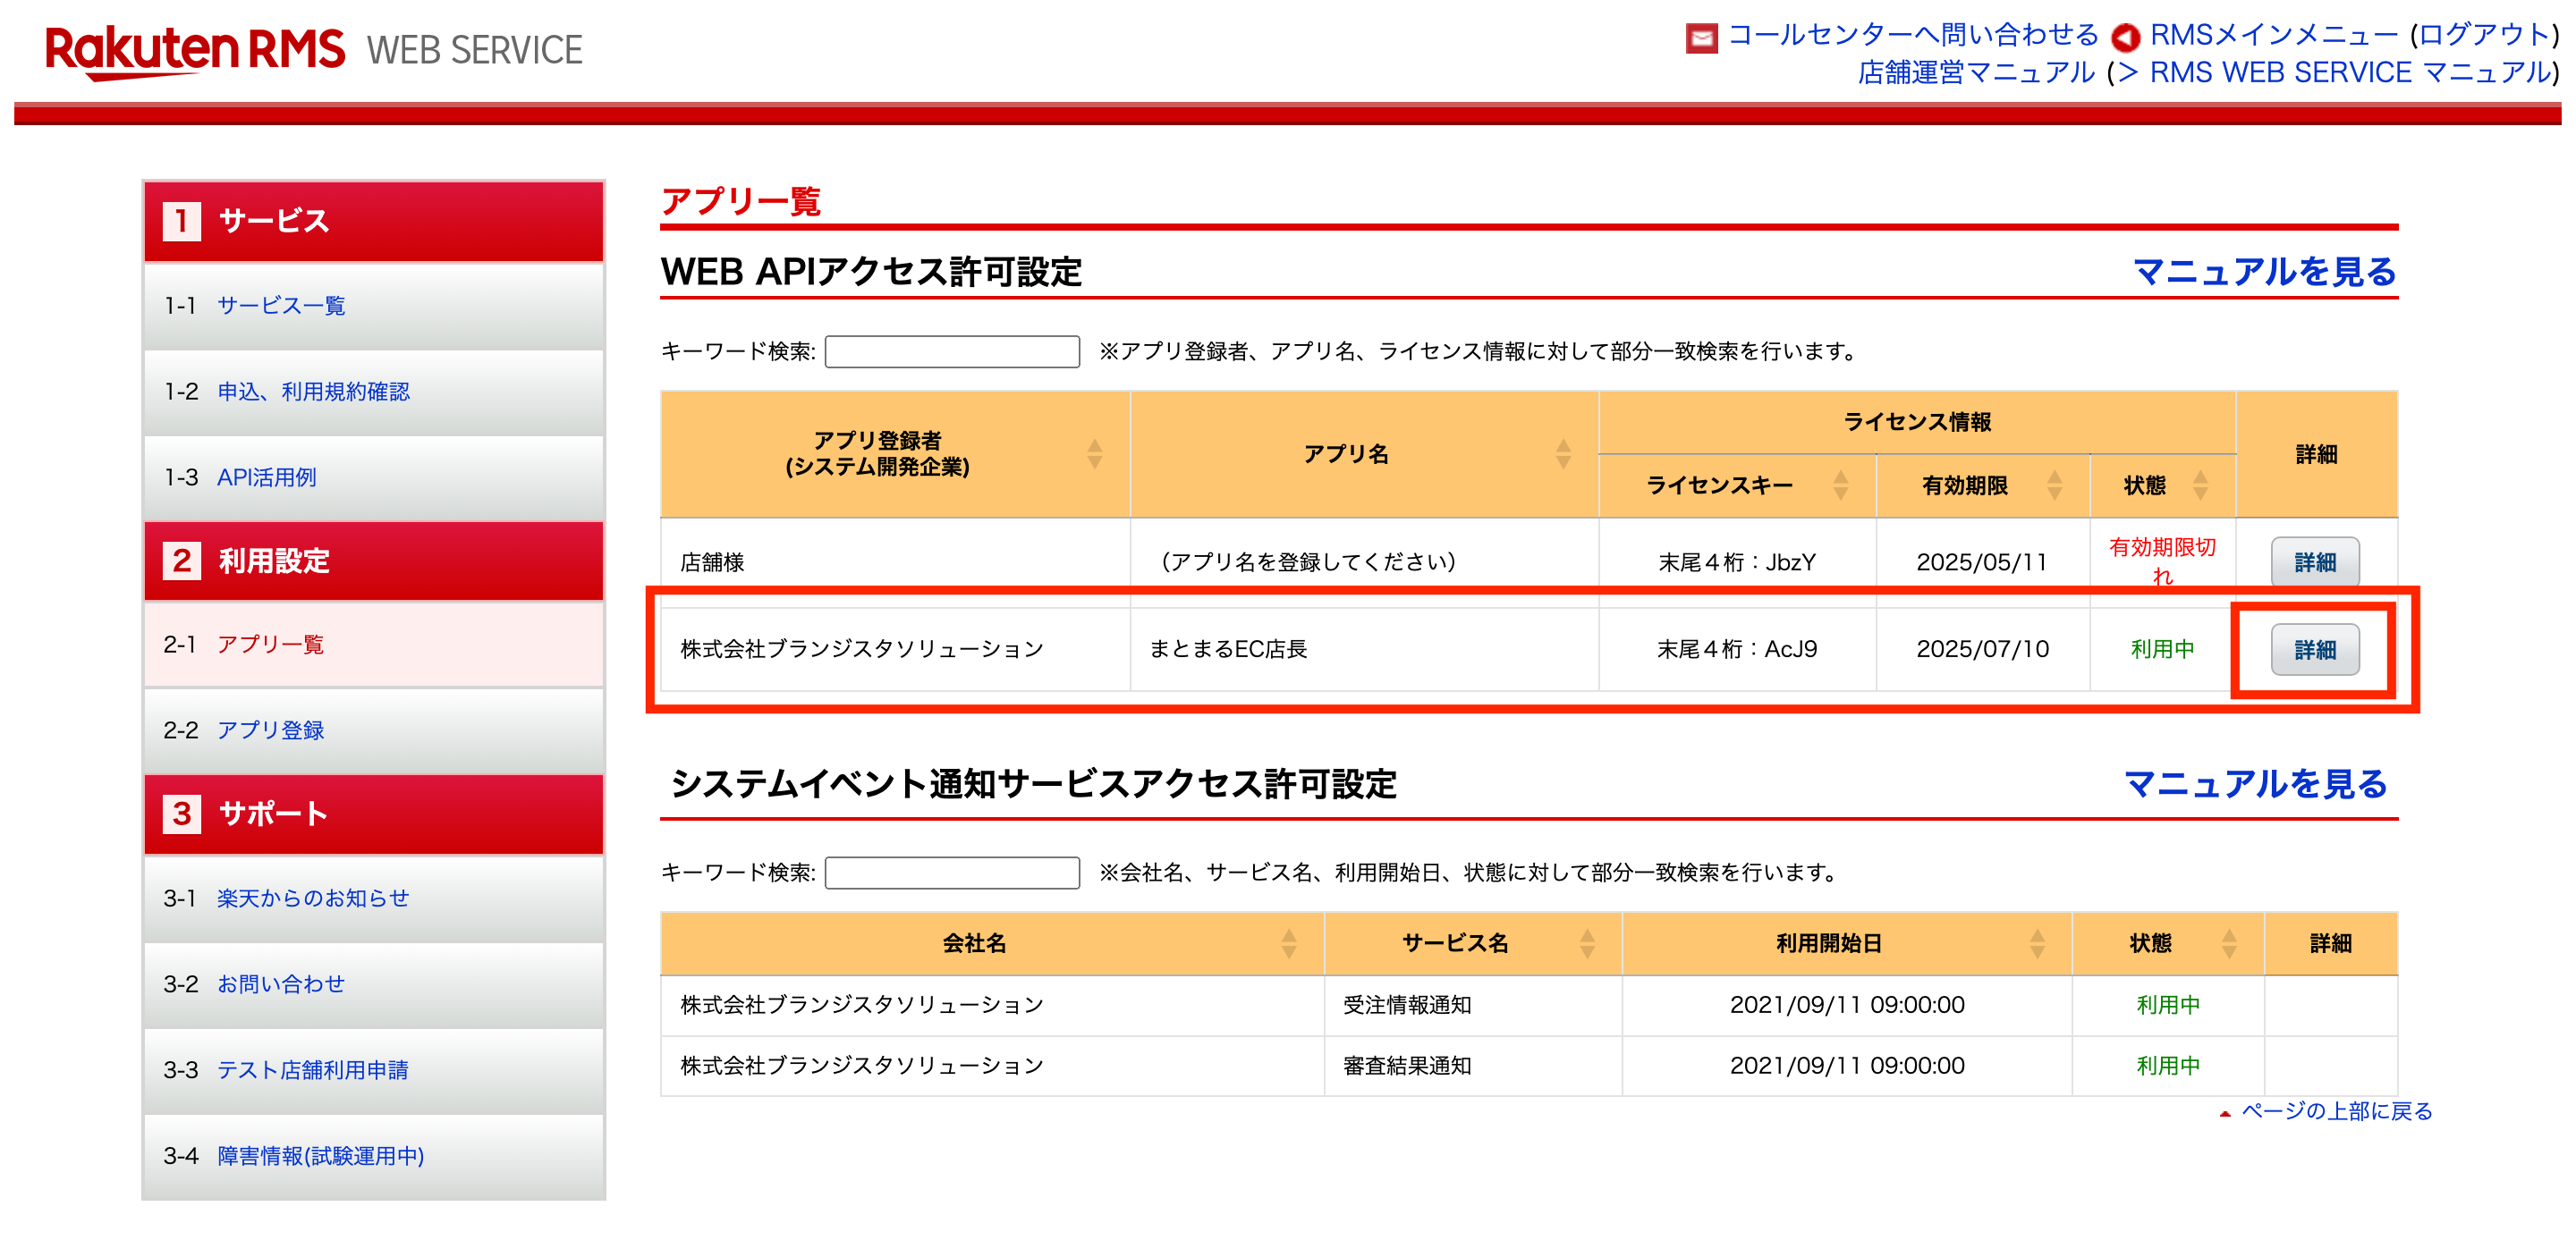The image size is (2576, 1257).
Task: Sort by アプリ登録者 column arrows
Action: click(1095, 453)
